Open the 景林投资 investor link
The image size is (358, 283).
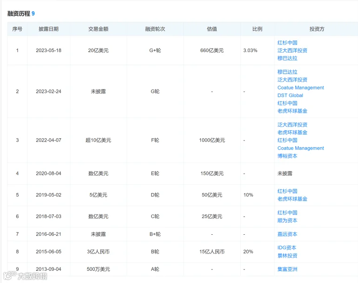(287, 255)
